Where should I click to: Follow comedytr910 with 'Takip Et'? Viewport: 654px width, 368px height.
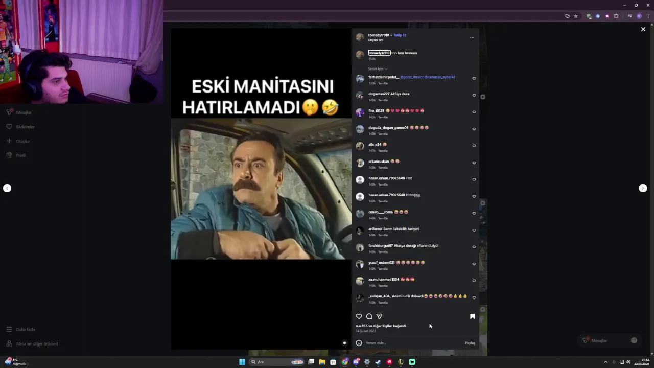coord(400,35)
